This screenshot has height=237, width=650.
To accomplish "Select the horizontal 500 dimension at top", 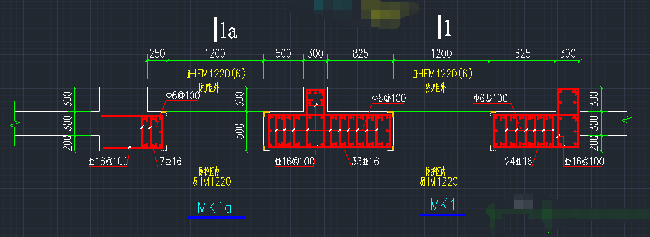I will [283, 53].
